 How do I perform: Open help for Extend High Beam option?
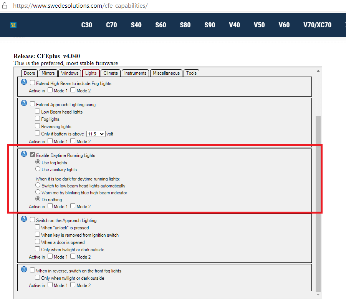[x=24, y=82]
